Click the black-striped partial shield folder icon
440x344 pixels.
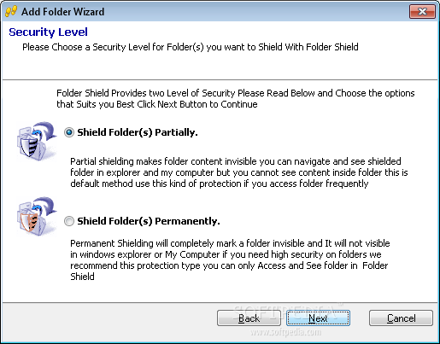pos(36,142)
